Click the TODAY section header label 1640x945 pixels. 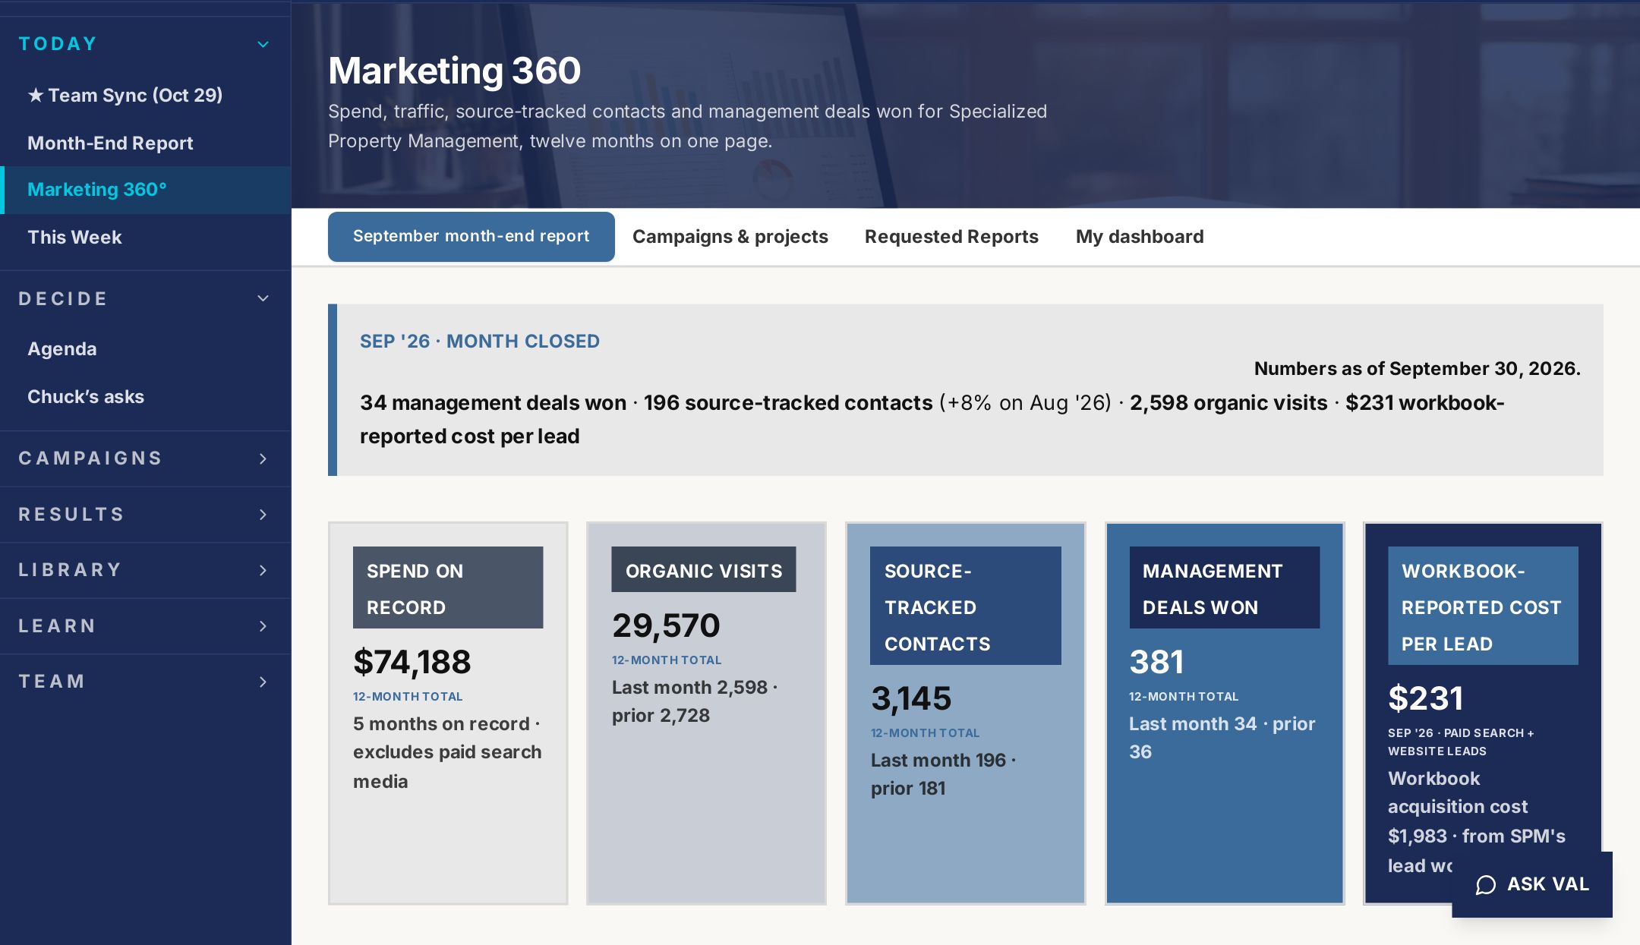pyautogui.click(x=58, y=44)
